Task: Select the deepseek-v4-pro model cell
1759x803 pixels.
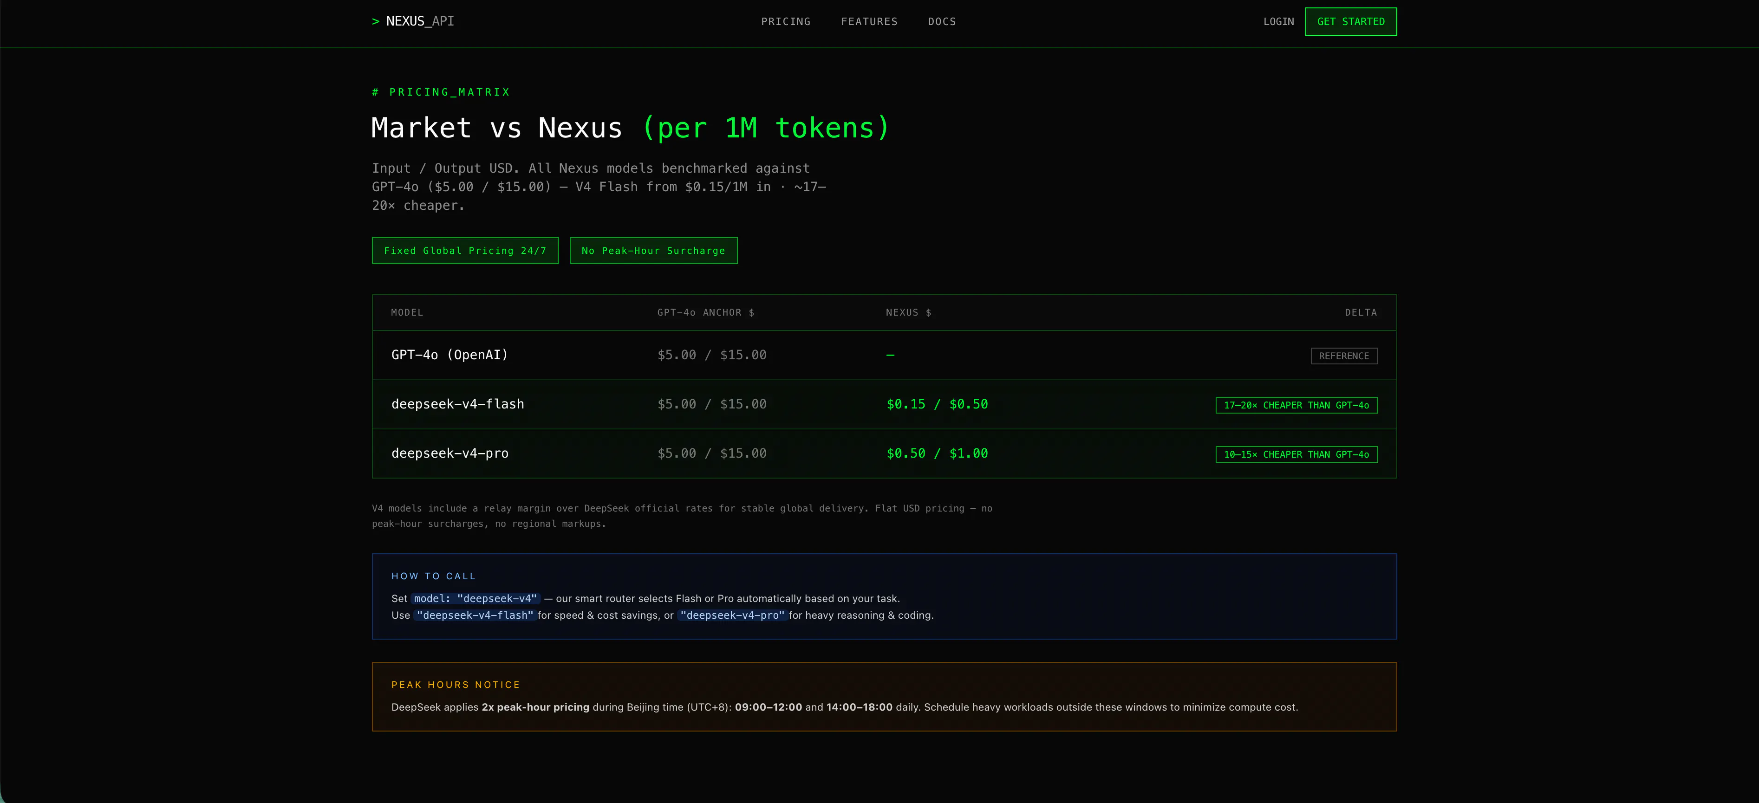Action: point(450,453)
